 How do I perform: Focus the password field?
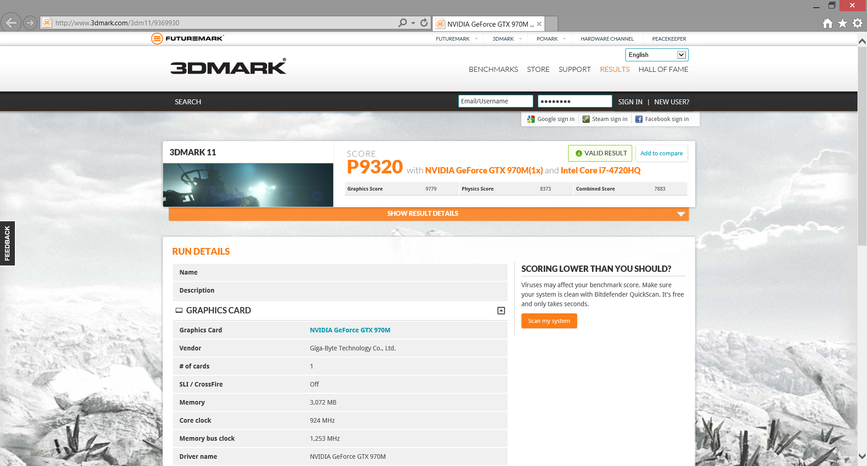[x=574, y=101]
